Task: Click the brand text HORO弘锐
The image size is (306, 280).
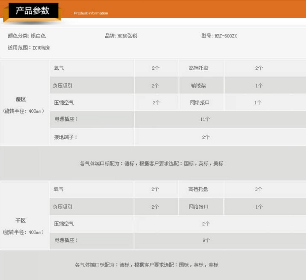Action: (121, 36)
